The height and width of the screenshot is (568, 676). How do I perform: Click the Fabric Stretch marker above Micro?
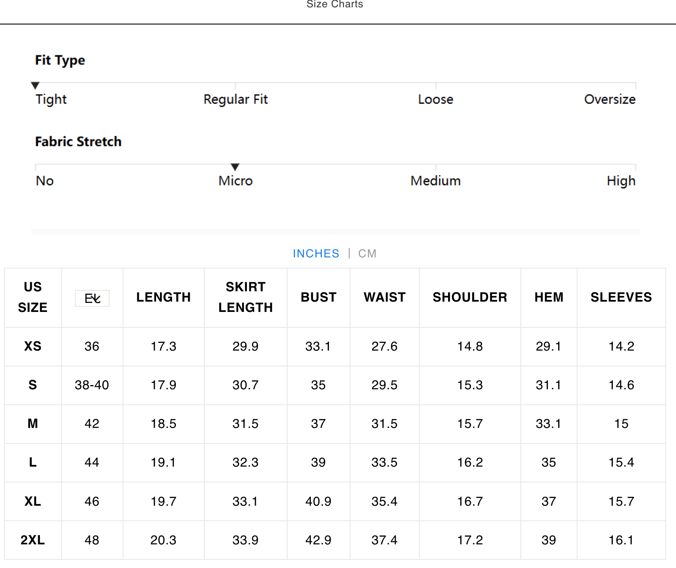pos(235,167)
